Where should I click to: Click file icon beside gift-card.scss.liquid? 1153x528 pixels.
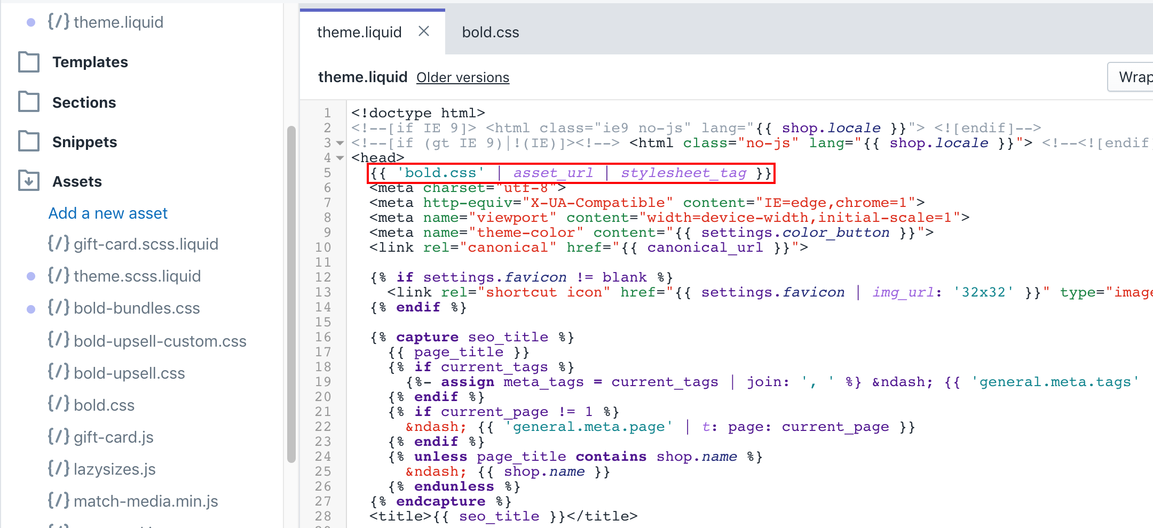pyautogui.click(x=59, y=243)
